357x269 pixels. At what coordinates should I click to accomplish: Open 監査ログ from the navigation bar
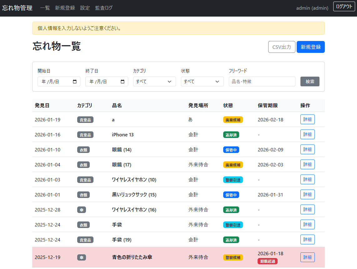(x=103, y=8)
